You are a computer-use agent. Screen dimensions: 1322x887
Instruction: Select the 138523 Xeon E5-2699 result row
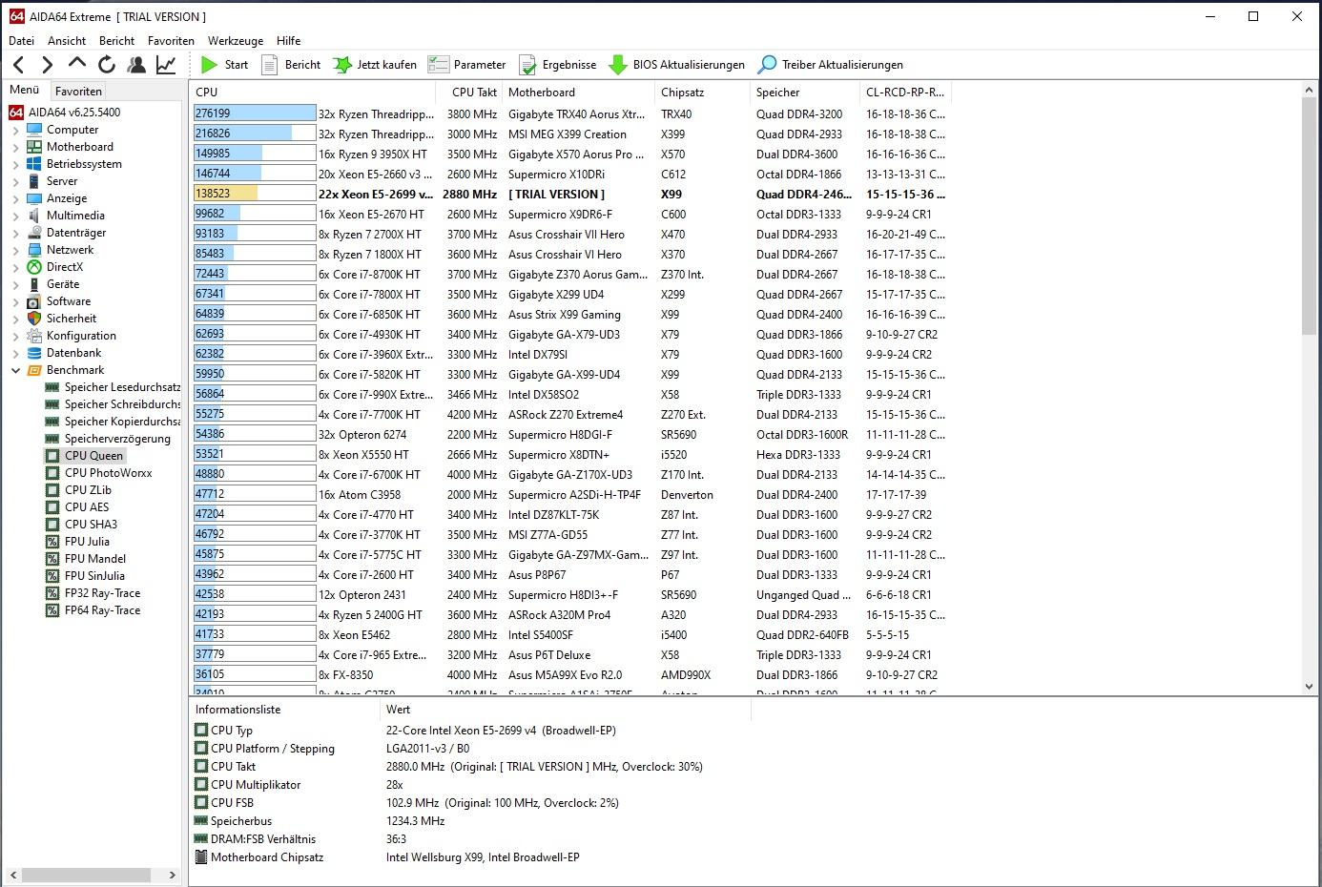(x=572, y=195)
